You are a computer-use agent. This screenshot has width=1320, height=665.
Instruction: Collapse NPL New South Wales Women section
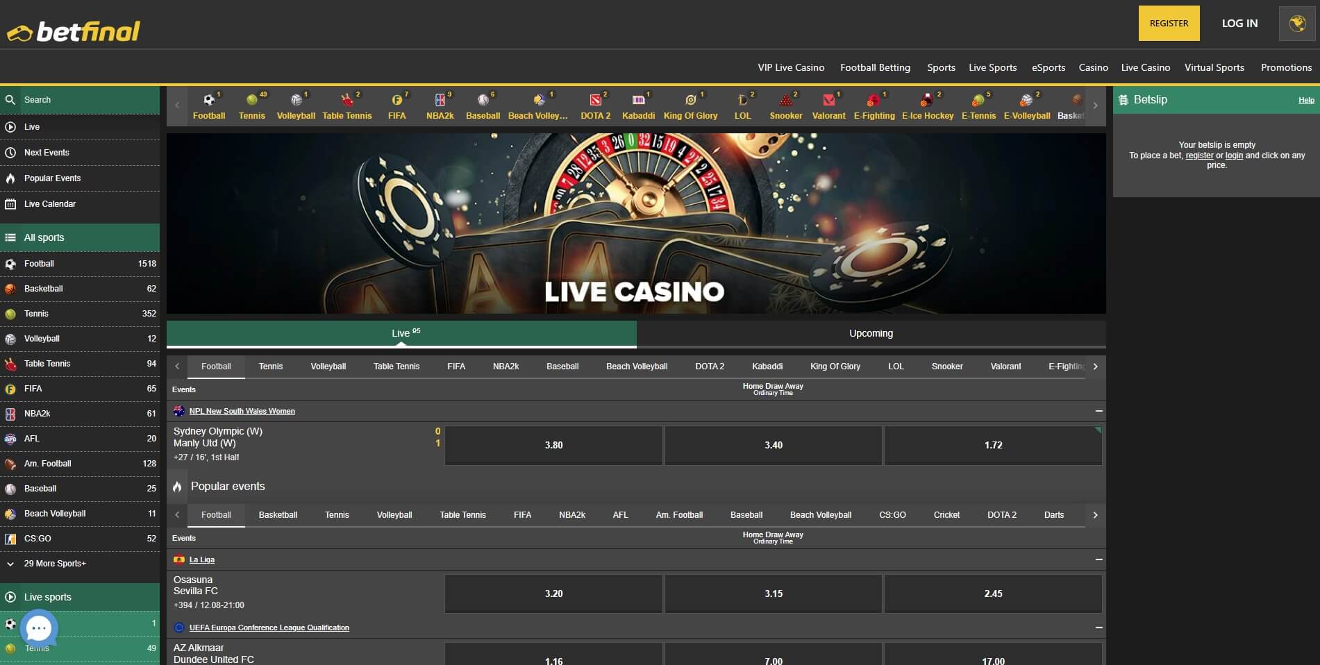point(1098,411)
